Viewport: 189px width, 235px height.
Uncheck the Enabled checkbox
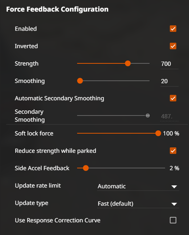click(x=173, y=29)
